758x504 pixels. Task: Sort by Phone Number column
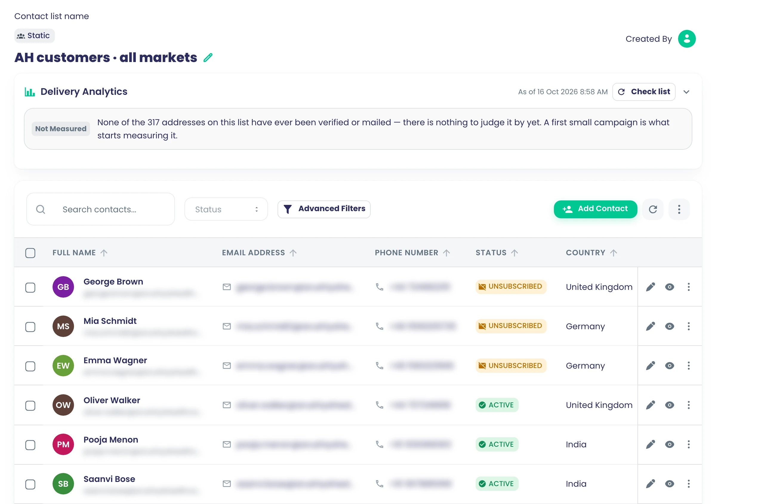pyautogui.click(x=412, y=253)
